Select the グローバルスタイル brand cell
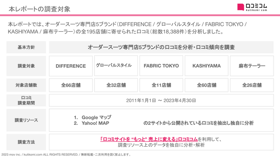This screenshot has width=280, height=157. pos(116,66)
